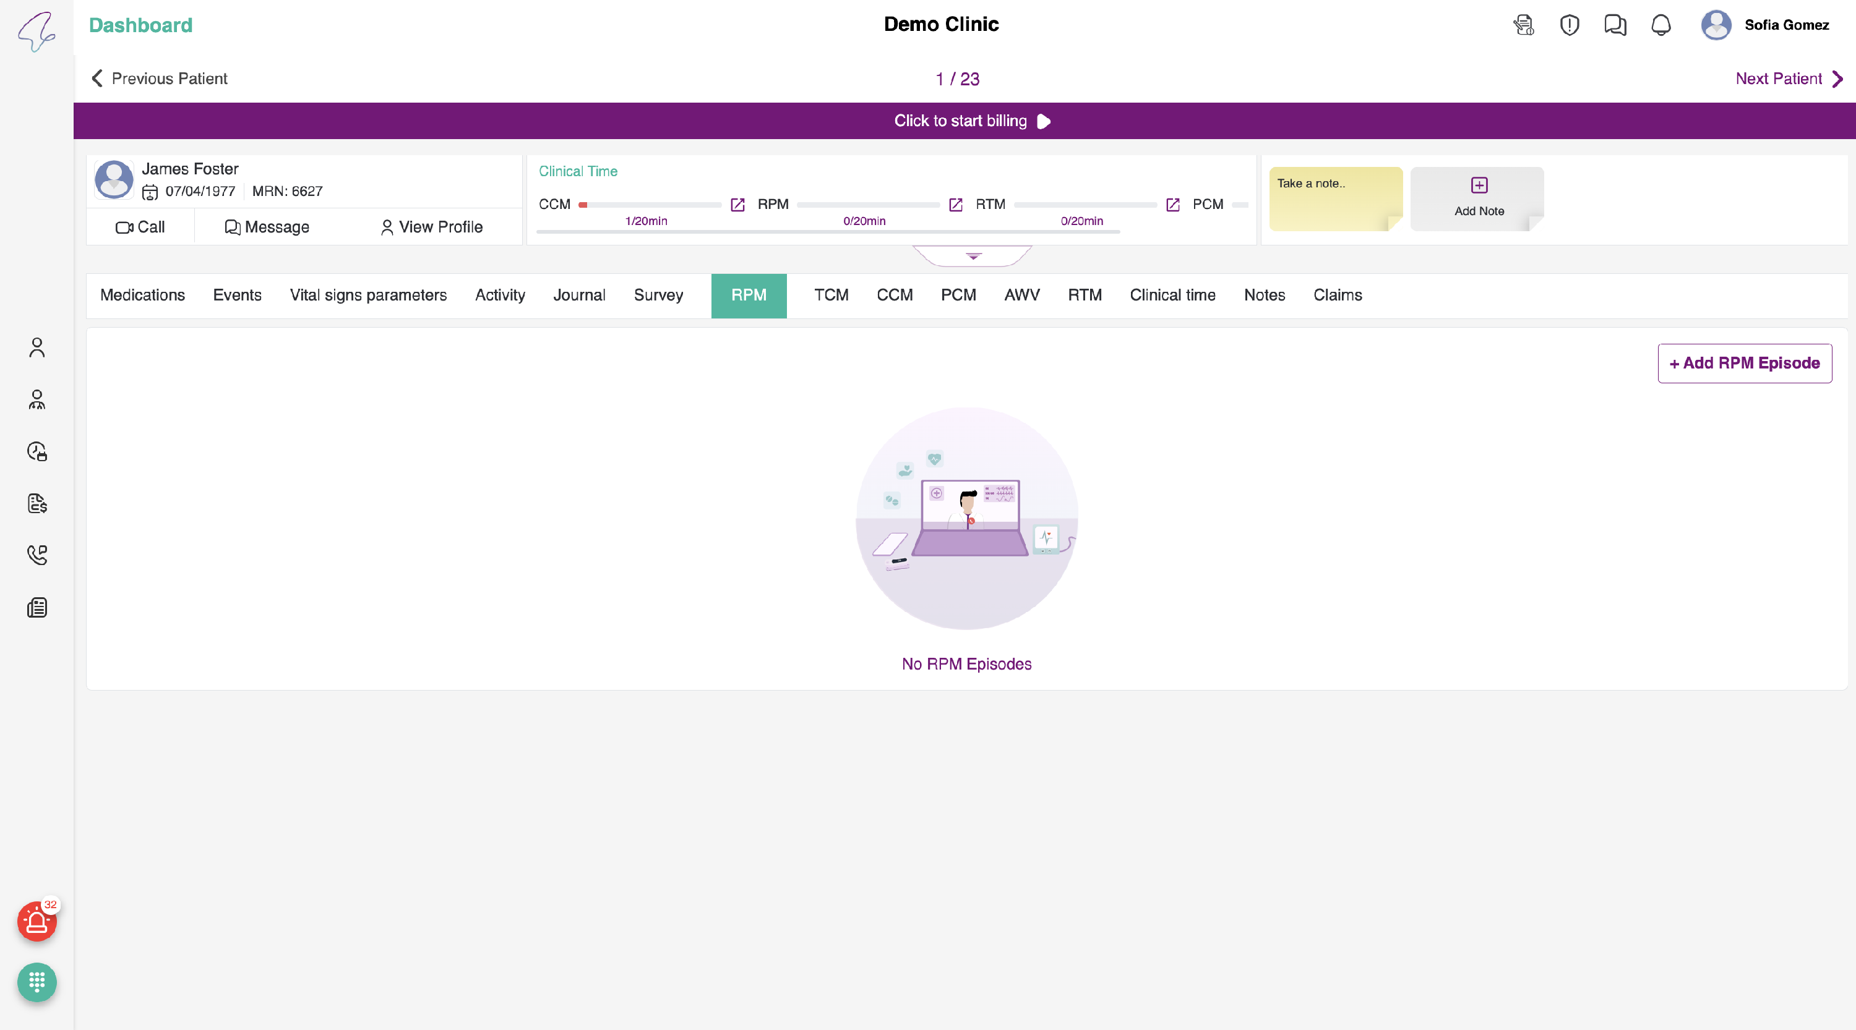This screenshot has height=1030, width=1856.
Task: Click Add RPM Episode button
Action: (1744, 363)
